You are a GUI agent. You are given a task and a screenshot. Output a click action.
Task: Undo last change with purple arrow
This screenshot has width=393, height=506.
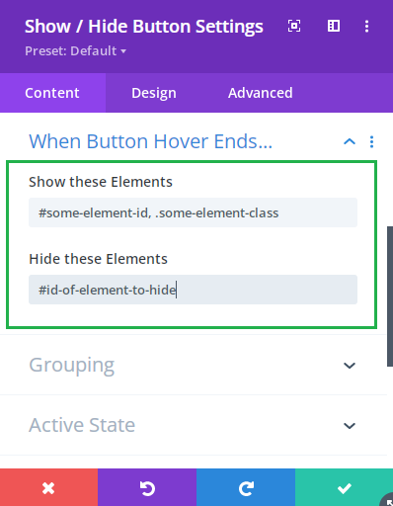point(147,488)
